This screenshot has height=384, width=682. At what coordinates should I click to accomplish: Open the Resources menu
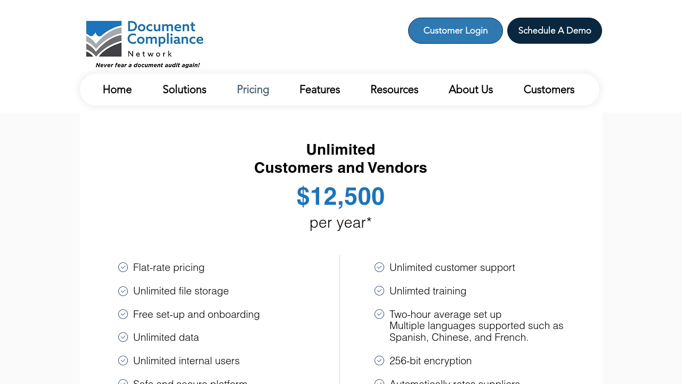point(394,90)
